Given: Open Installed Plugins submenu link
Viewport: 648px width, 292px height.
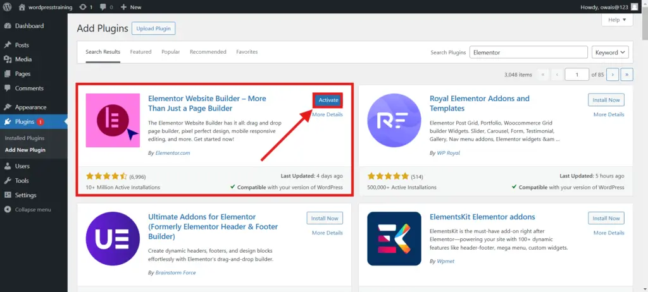Looking at the screenshot, I should point(25,138).
